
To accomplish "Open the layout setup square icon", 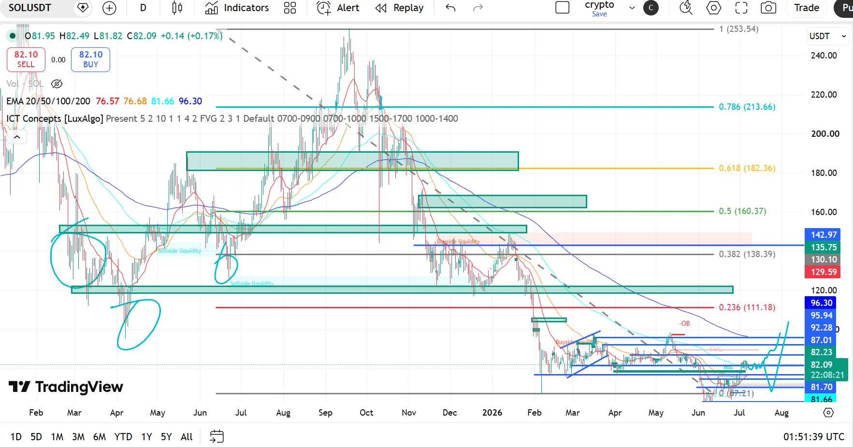I will coord(563,8).
